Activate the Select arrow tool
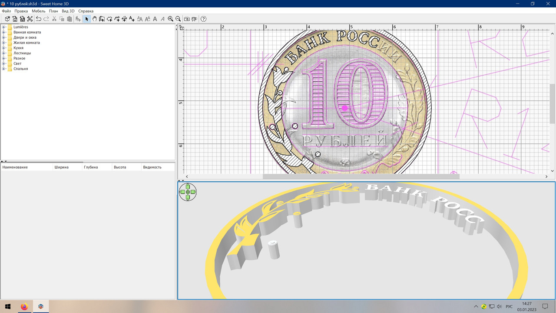 87,19
